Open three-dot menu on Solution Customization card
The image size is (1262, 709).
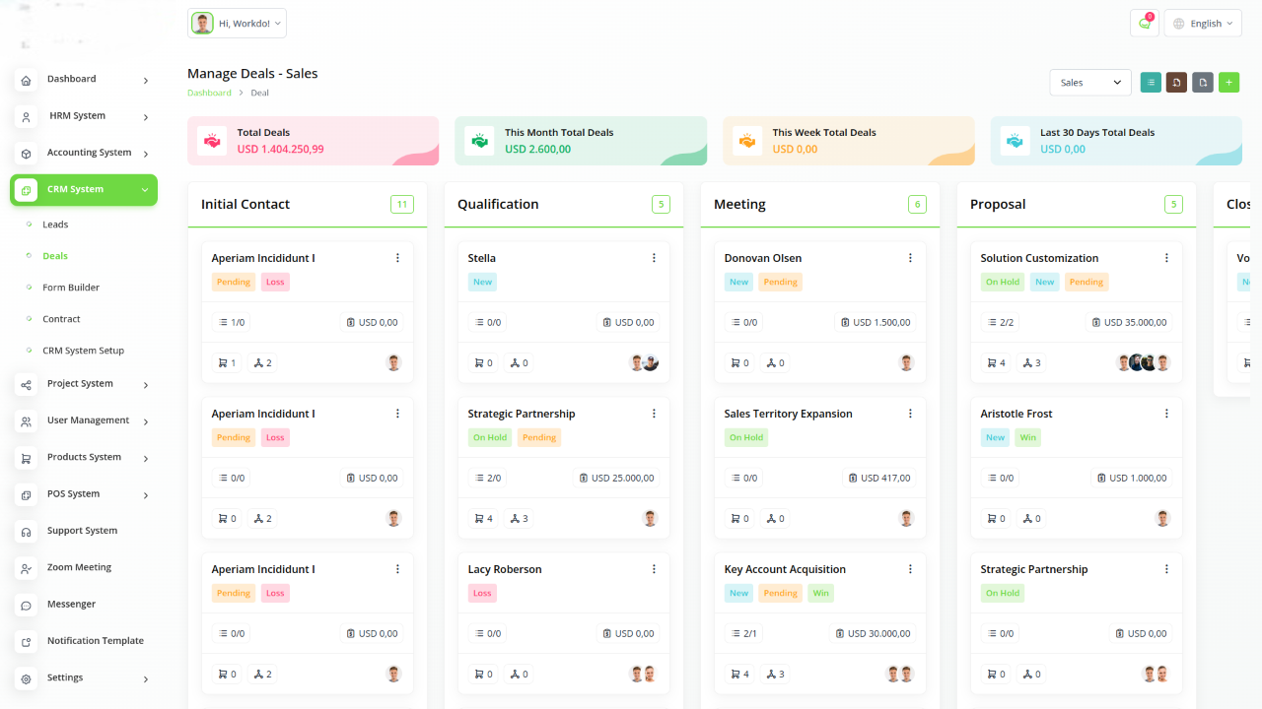click(1166, 258)
